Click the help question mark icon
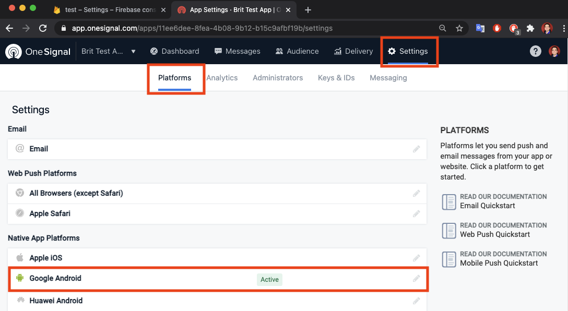This screenshot has height=311, width=568. [x=536, y=52]
